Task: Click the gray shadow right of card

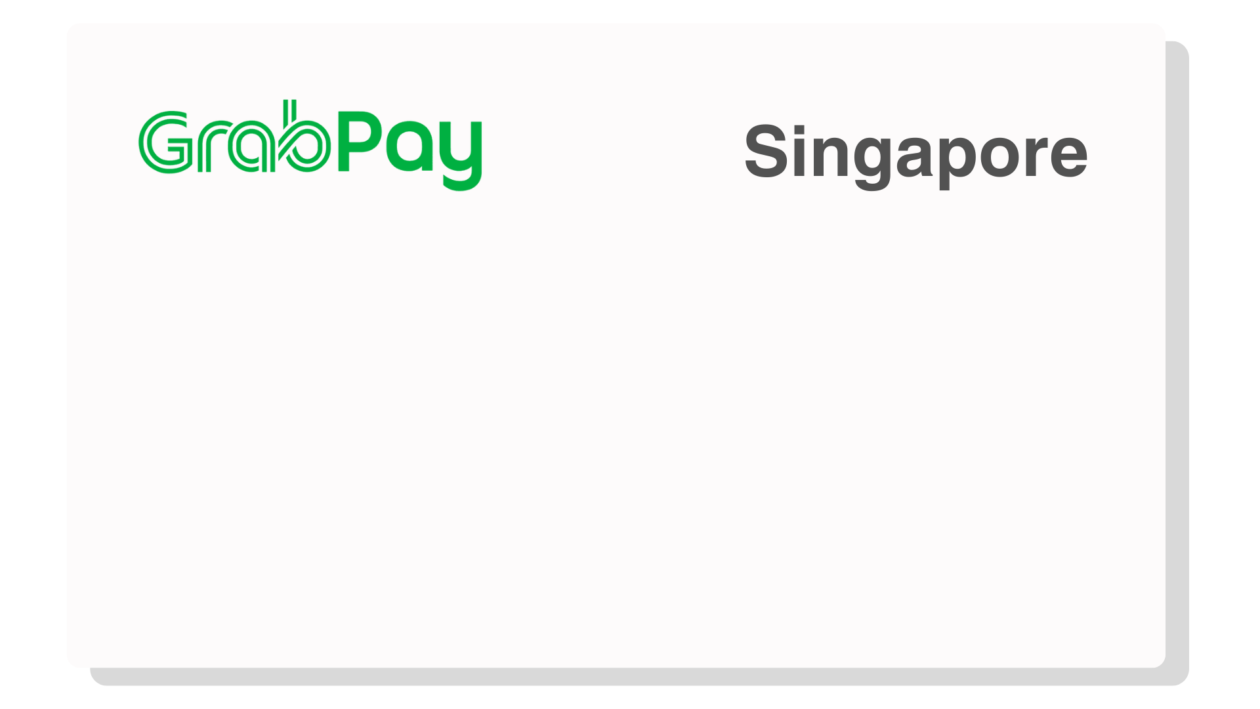Action: (1178, 354)
